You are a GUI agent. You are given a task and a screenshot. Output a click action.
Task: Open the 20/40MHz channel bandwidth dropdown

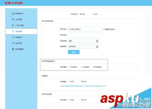coord(83,47)
